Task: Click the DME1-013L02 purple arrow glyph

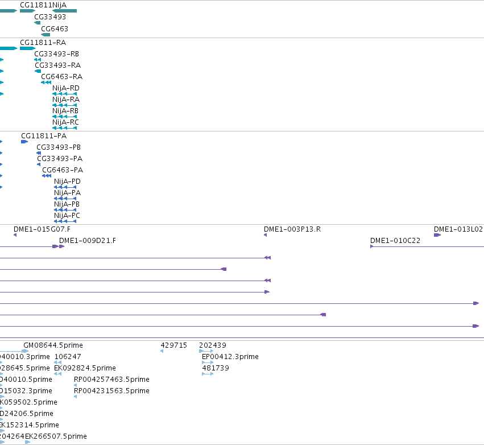Action: click(437, 235)
